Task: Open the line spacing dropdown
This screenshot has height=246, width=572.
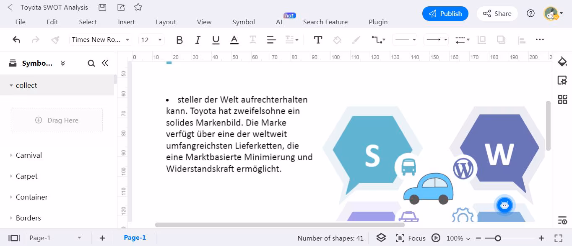Action: [292, 40]
